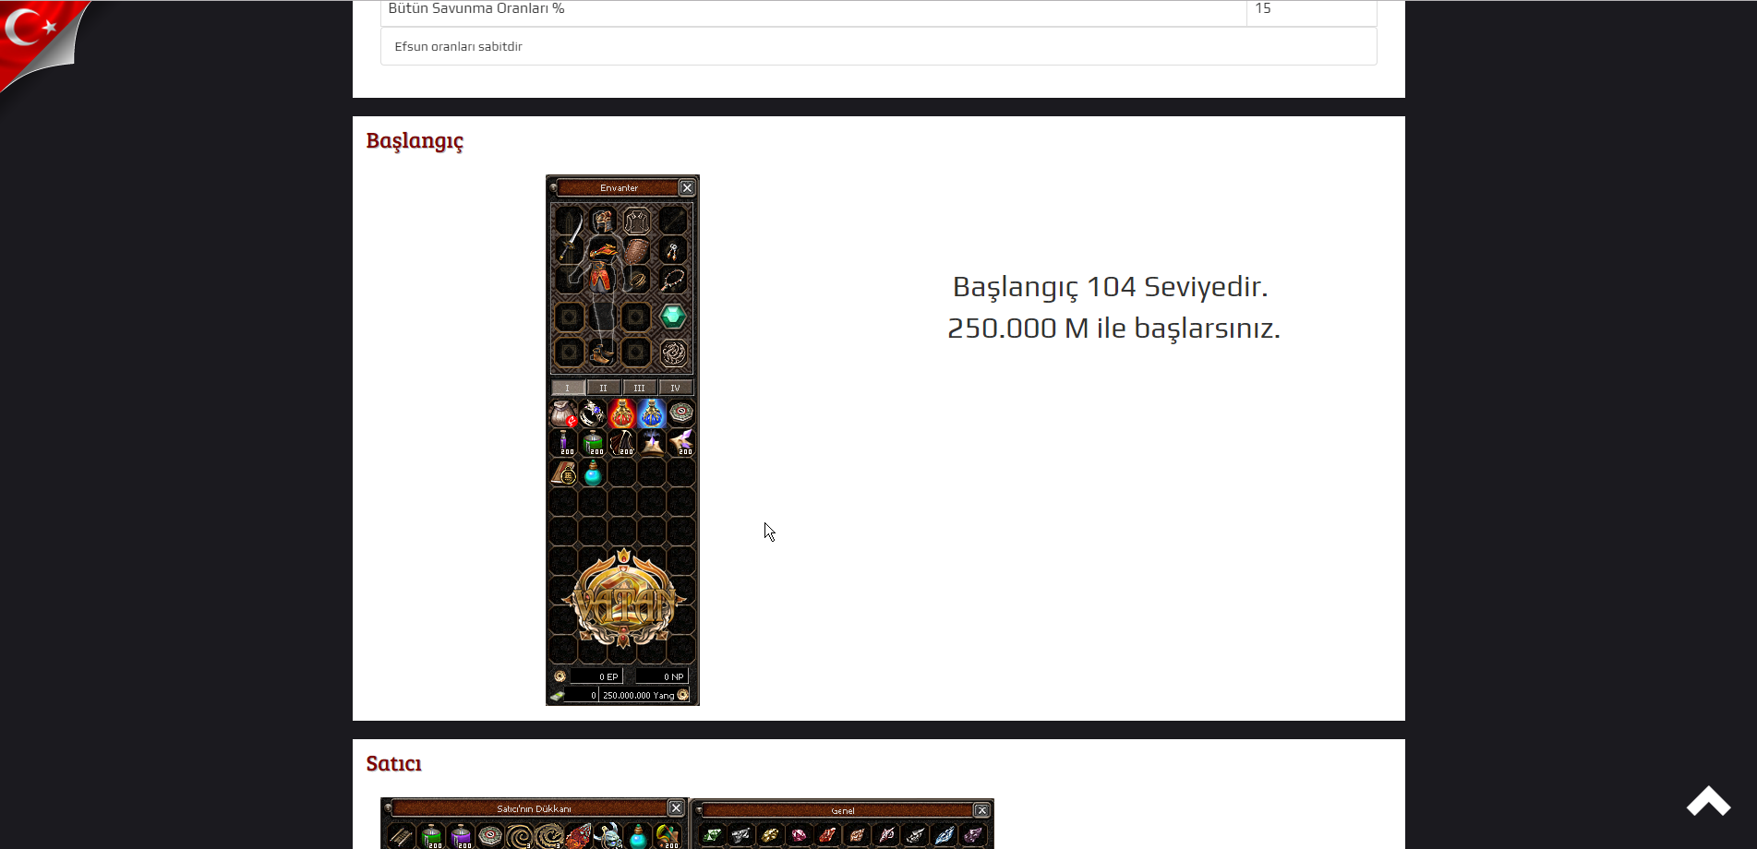Click the compass item in the seller shop
This screenshot has height=849, width=1757.
pyautogui.click(x=490, y=837)
